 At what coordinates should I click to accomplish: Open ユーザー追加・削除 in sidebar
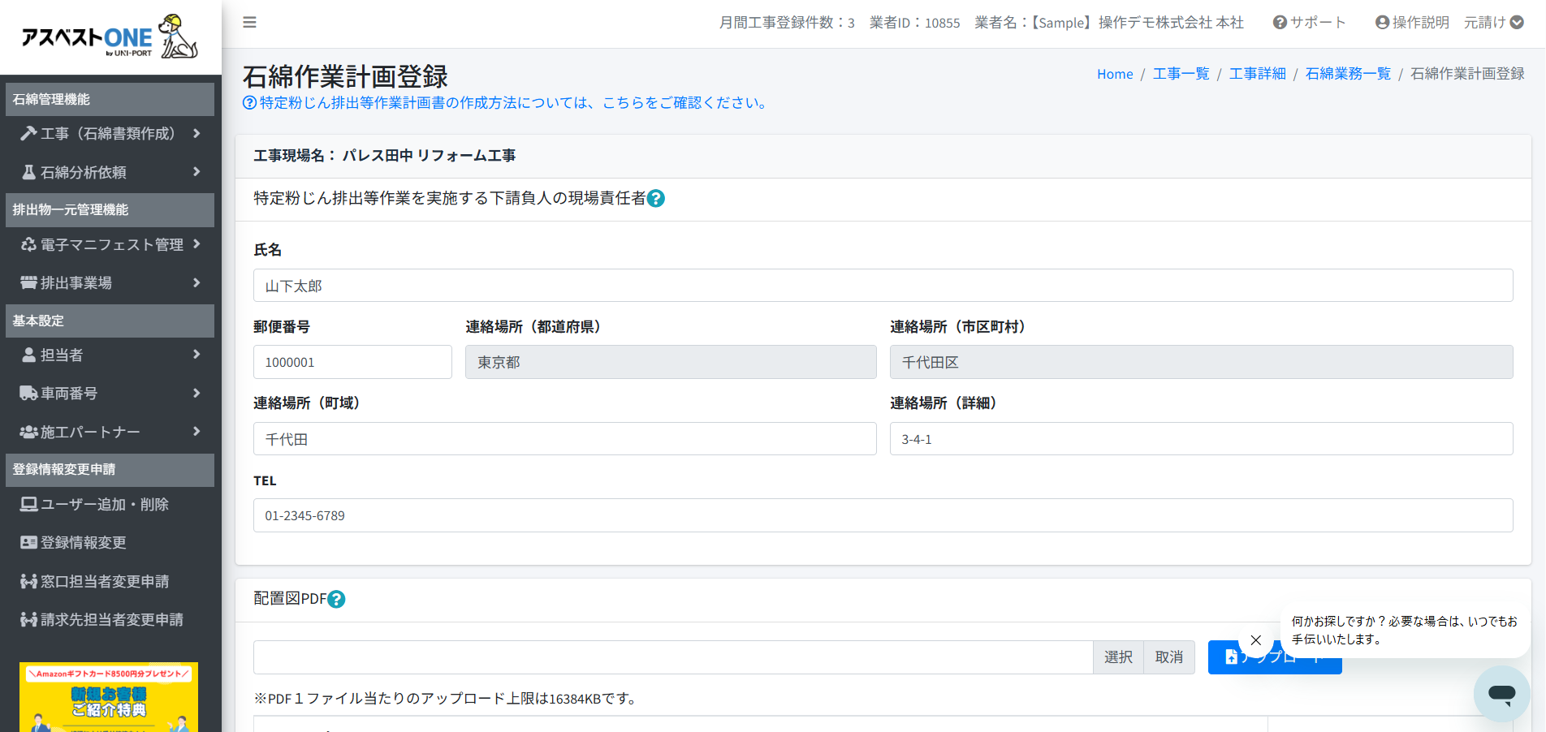pos(104,505)
